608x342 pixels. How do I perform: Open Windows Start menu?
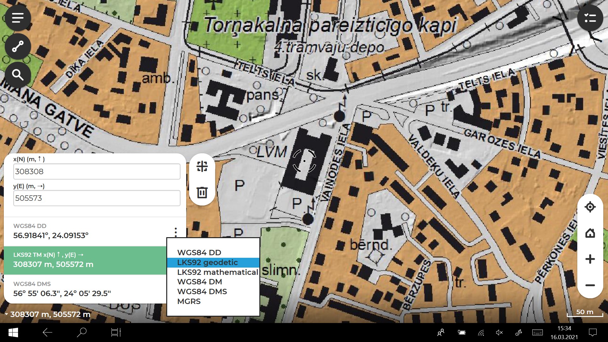tap(13, 332)
